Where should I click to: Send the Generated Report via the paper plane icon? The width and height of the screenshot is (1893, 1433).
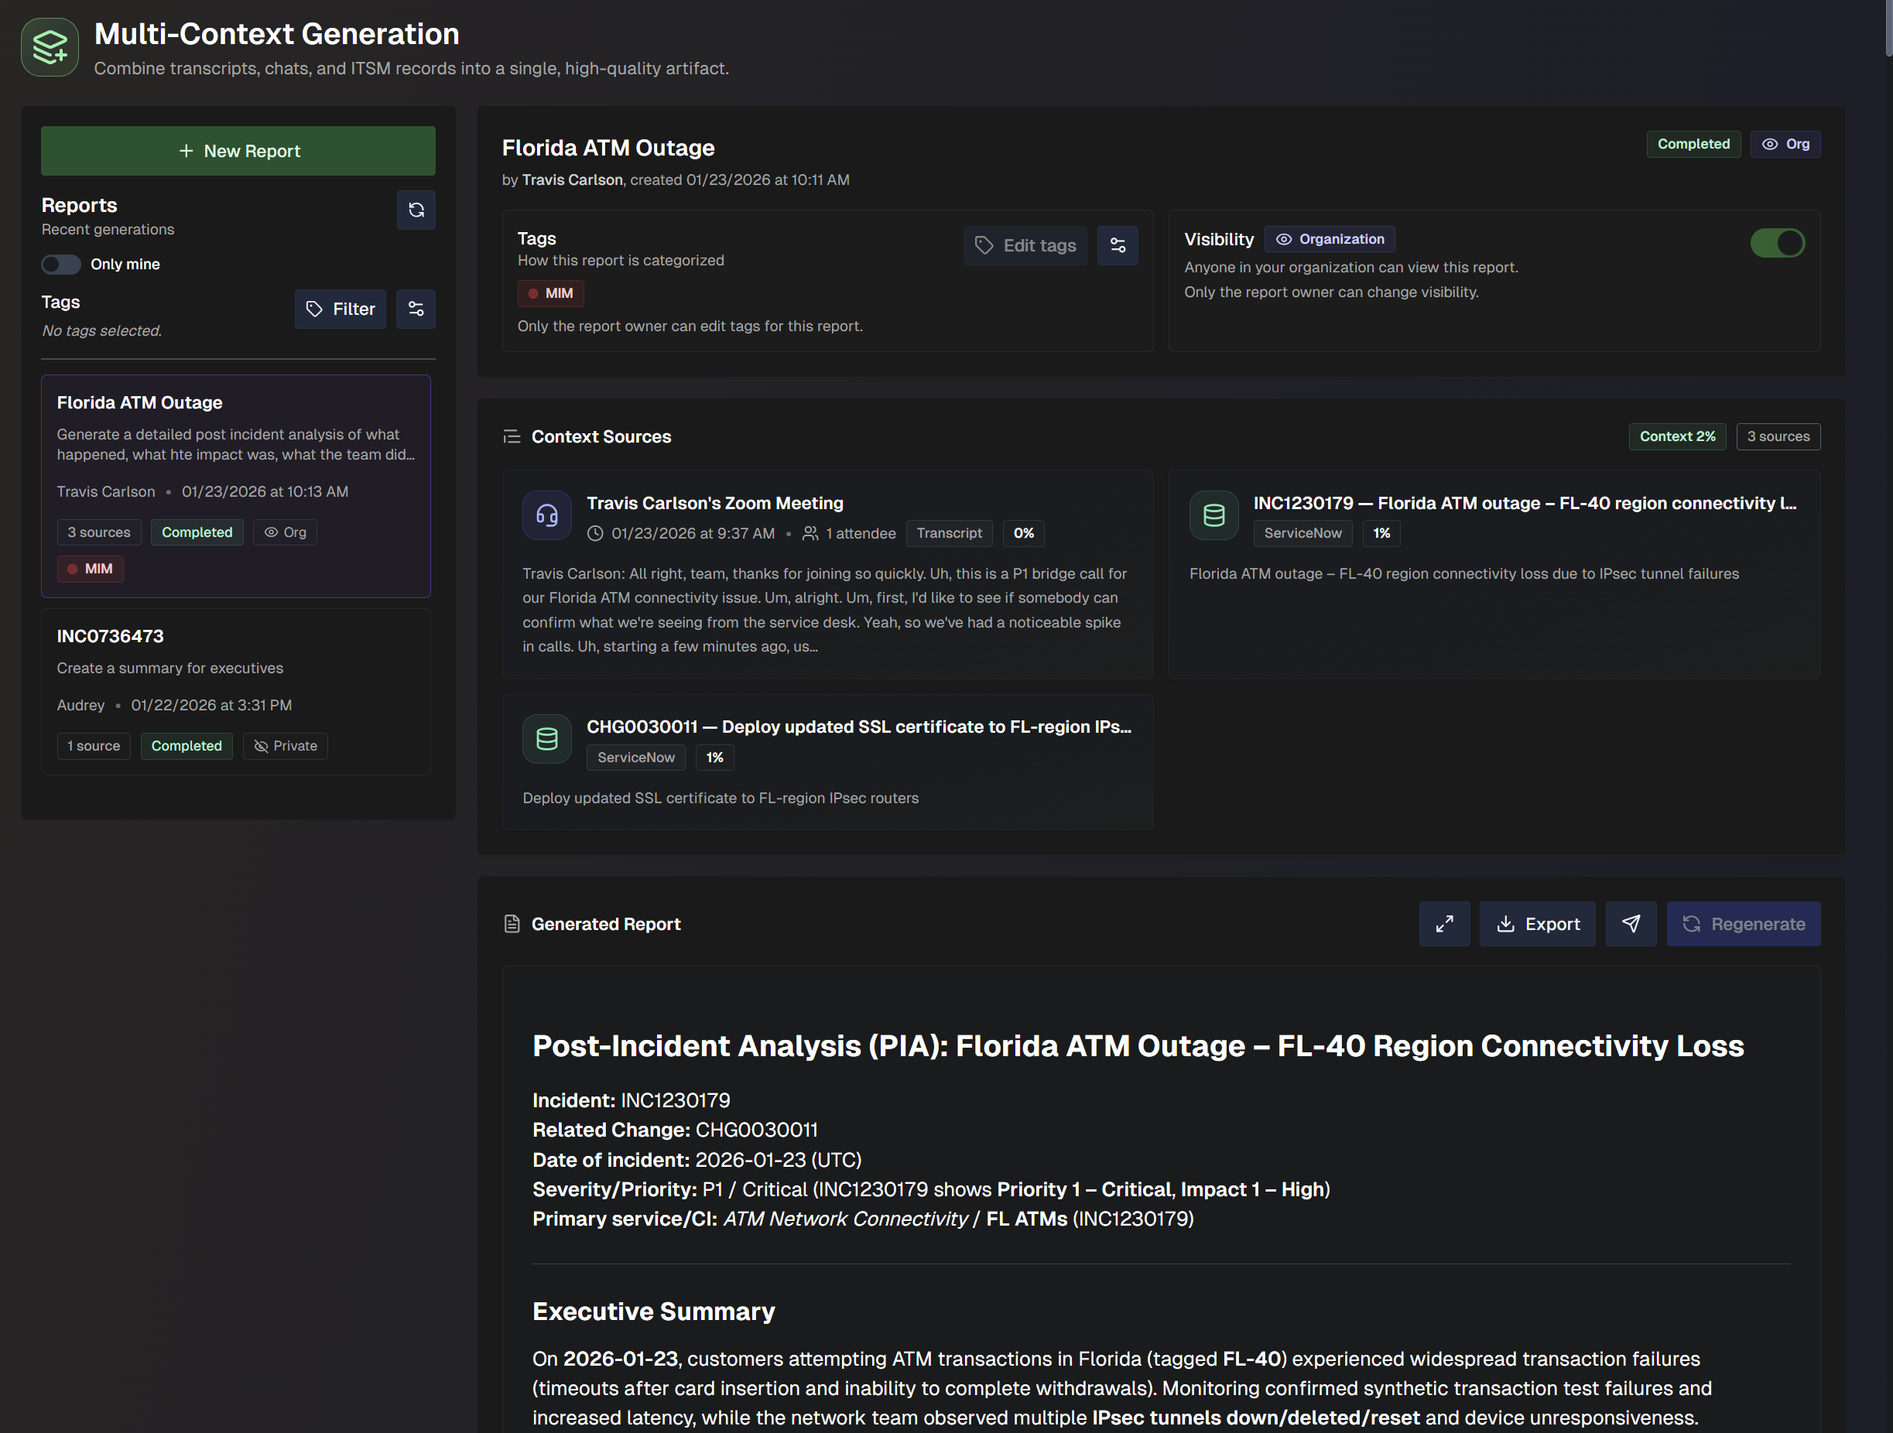(x=1631, y=924)
